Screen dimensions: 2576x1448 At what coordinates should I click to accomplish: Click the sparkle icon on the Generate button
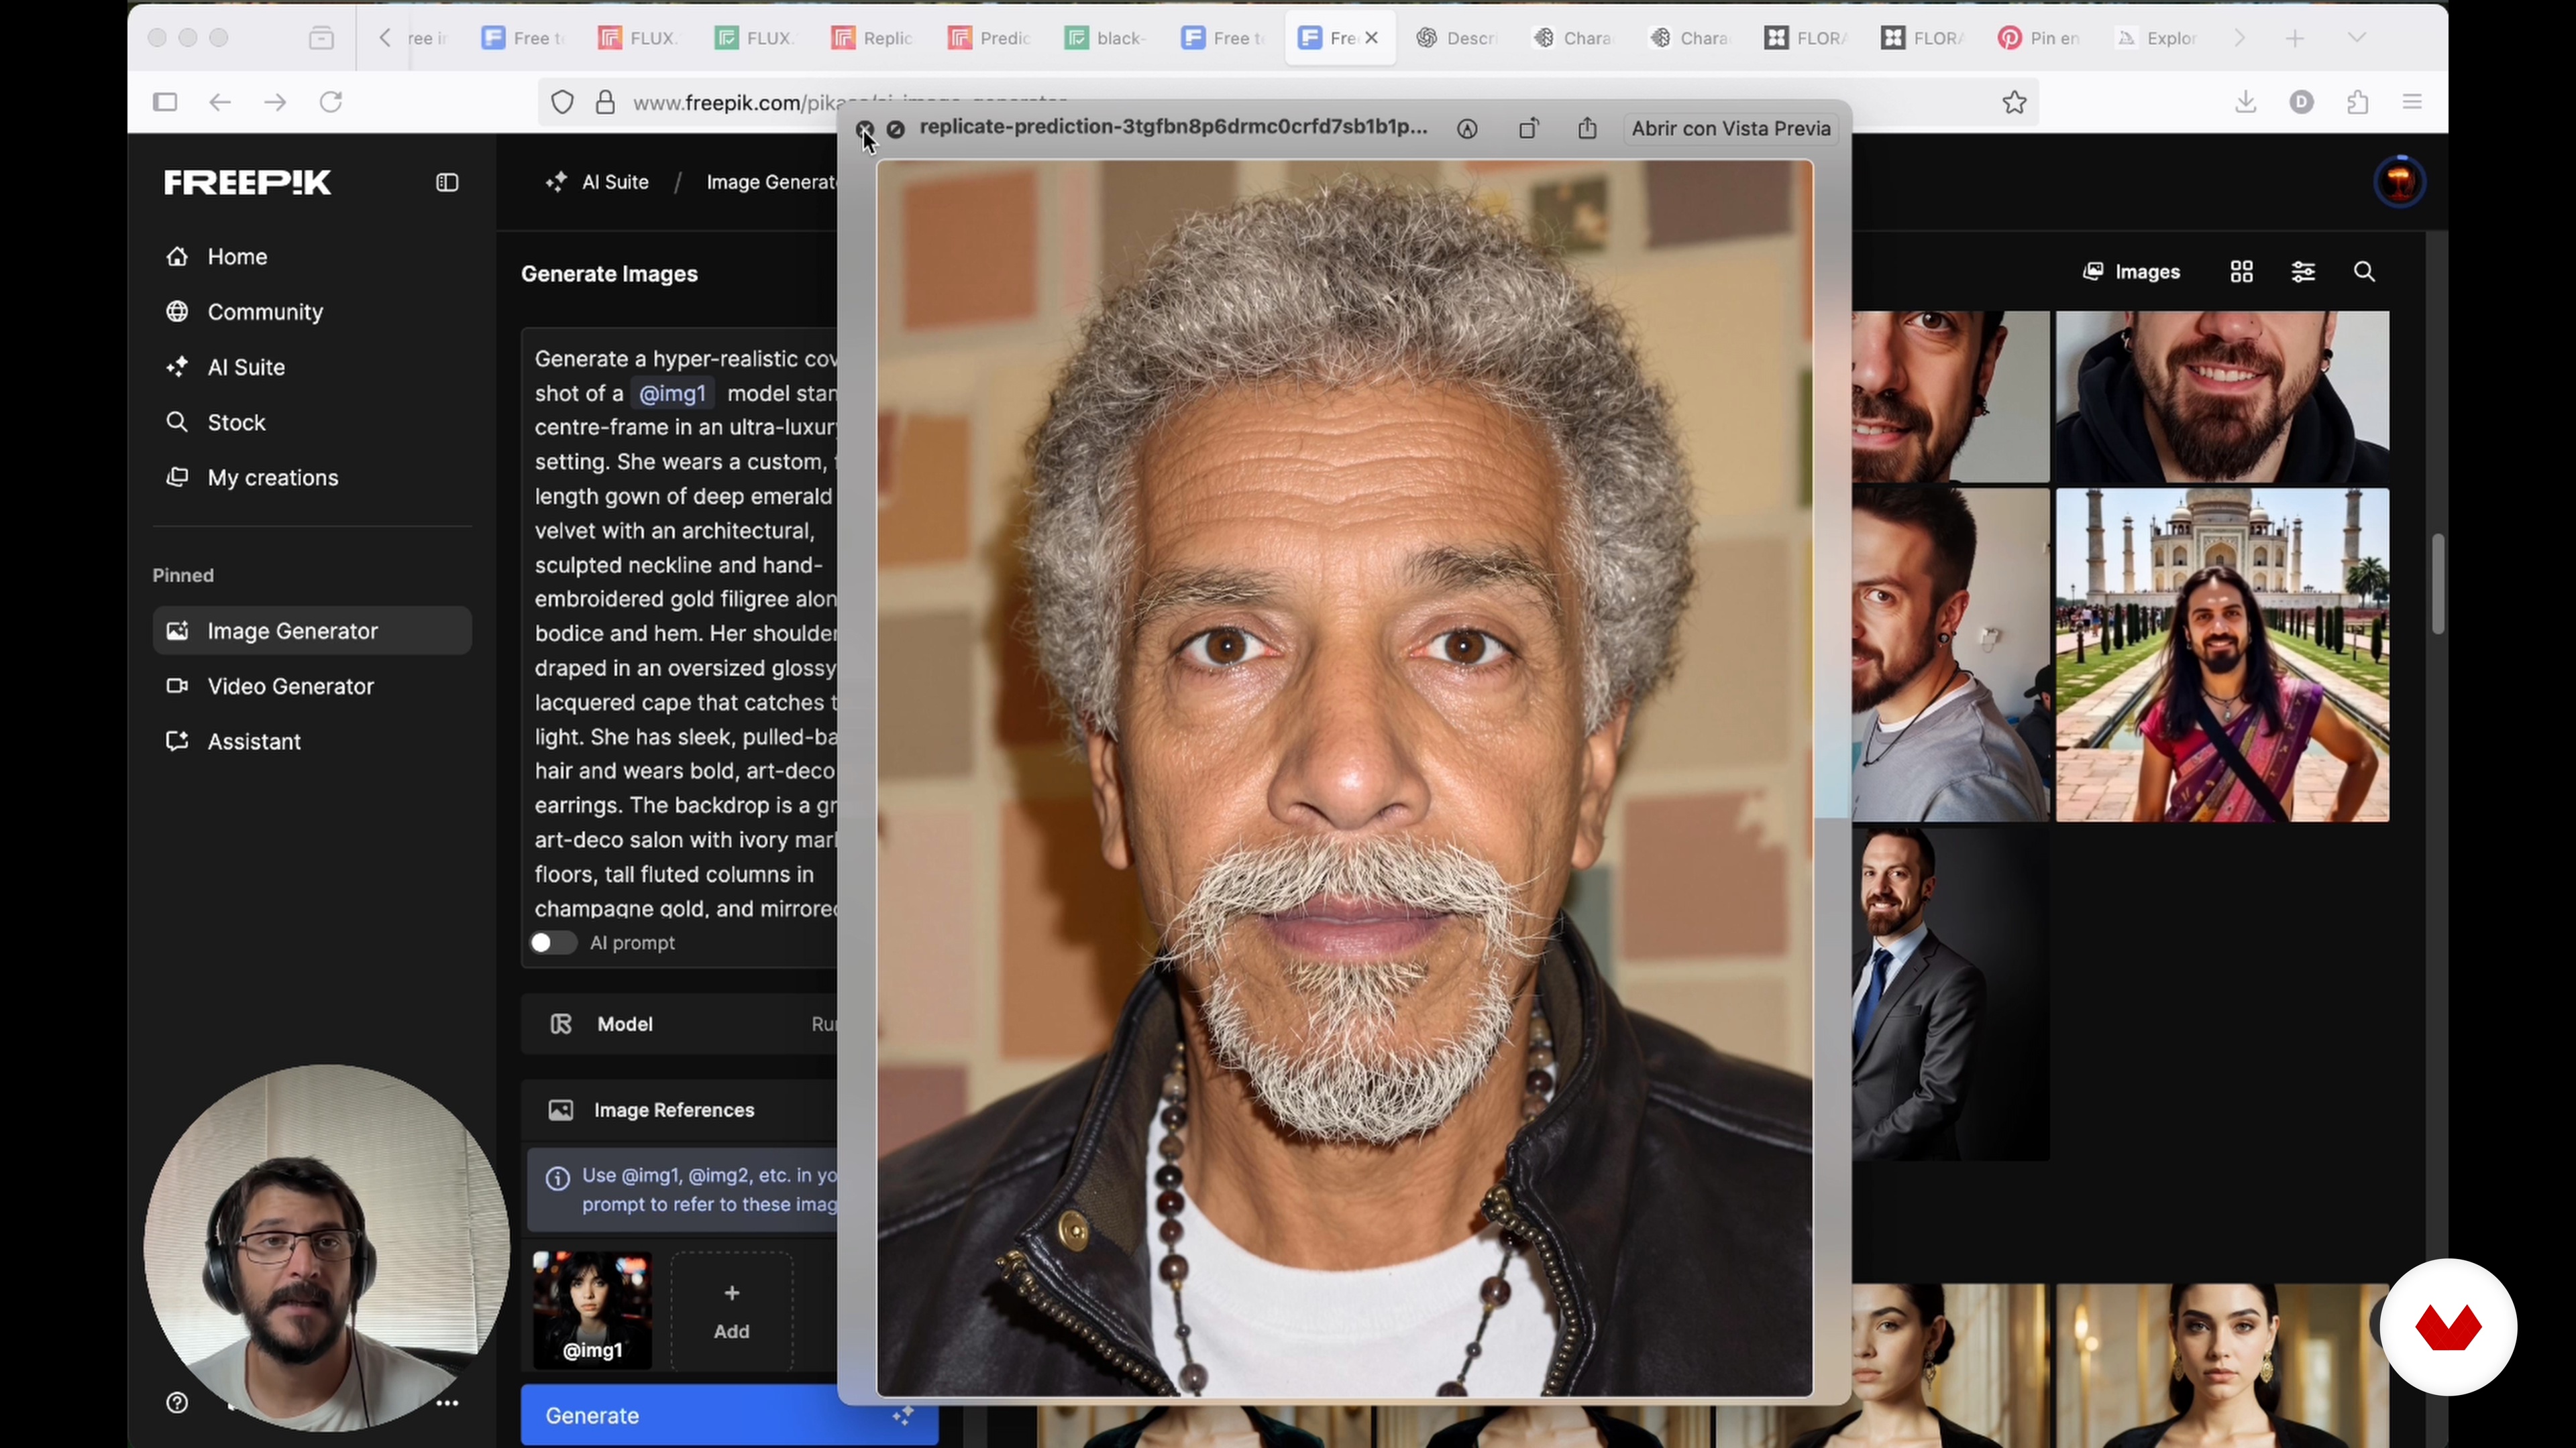902,1415
